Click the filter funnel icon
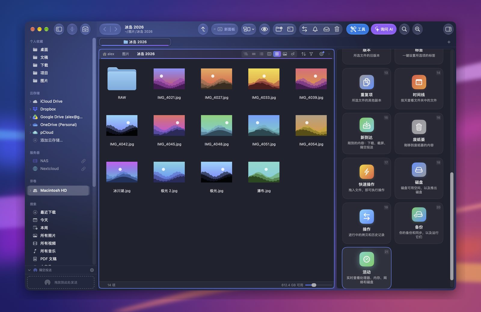Image resolution: width=481 pixels, height=312 pixels. (x=311, y=54)
